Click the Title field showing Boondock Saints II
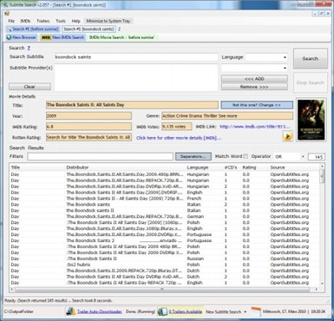Viewport: 334px width, 321px height. [x=132, y=105]
